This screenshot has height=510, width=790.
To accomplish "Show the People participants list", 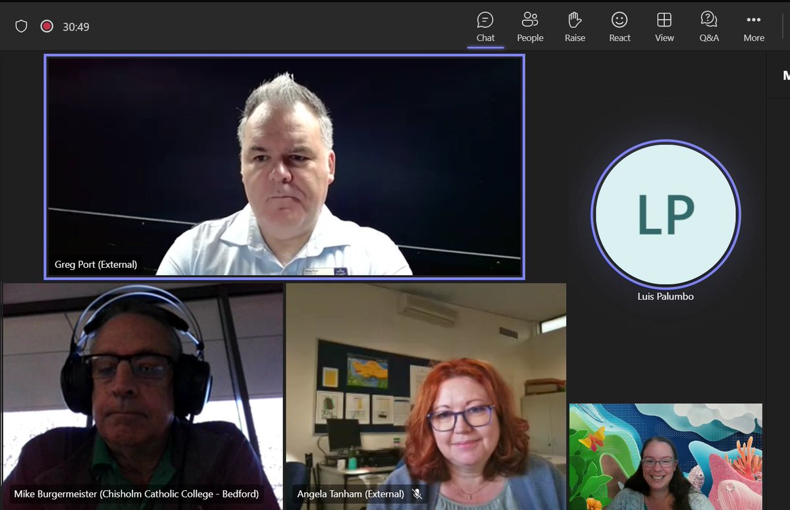I will (x=530, y=27).
